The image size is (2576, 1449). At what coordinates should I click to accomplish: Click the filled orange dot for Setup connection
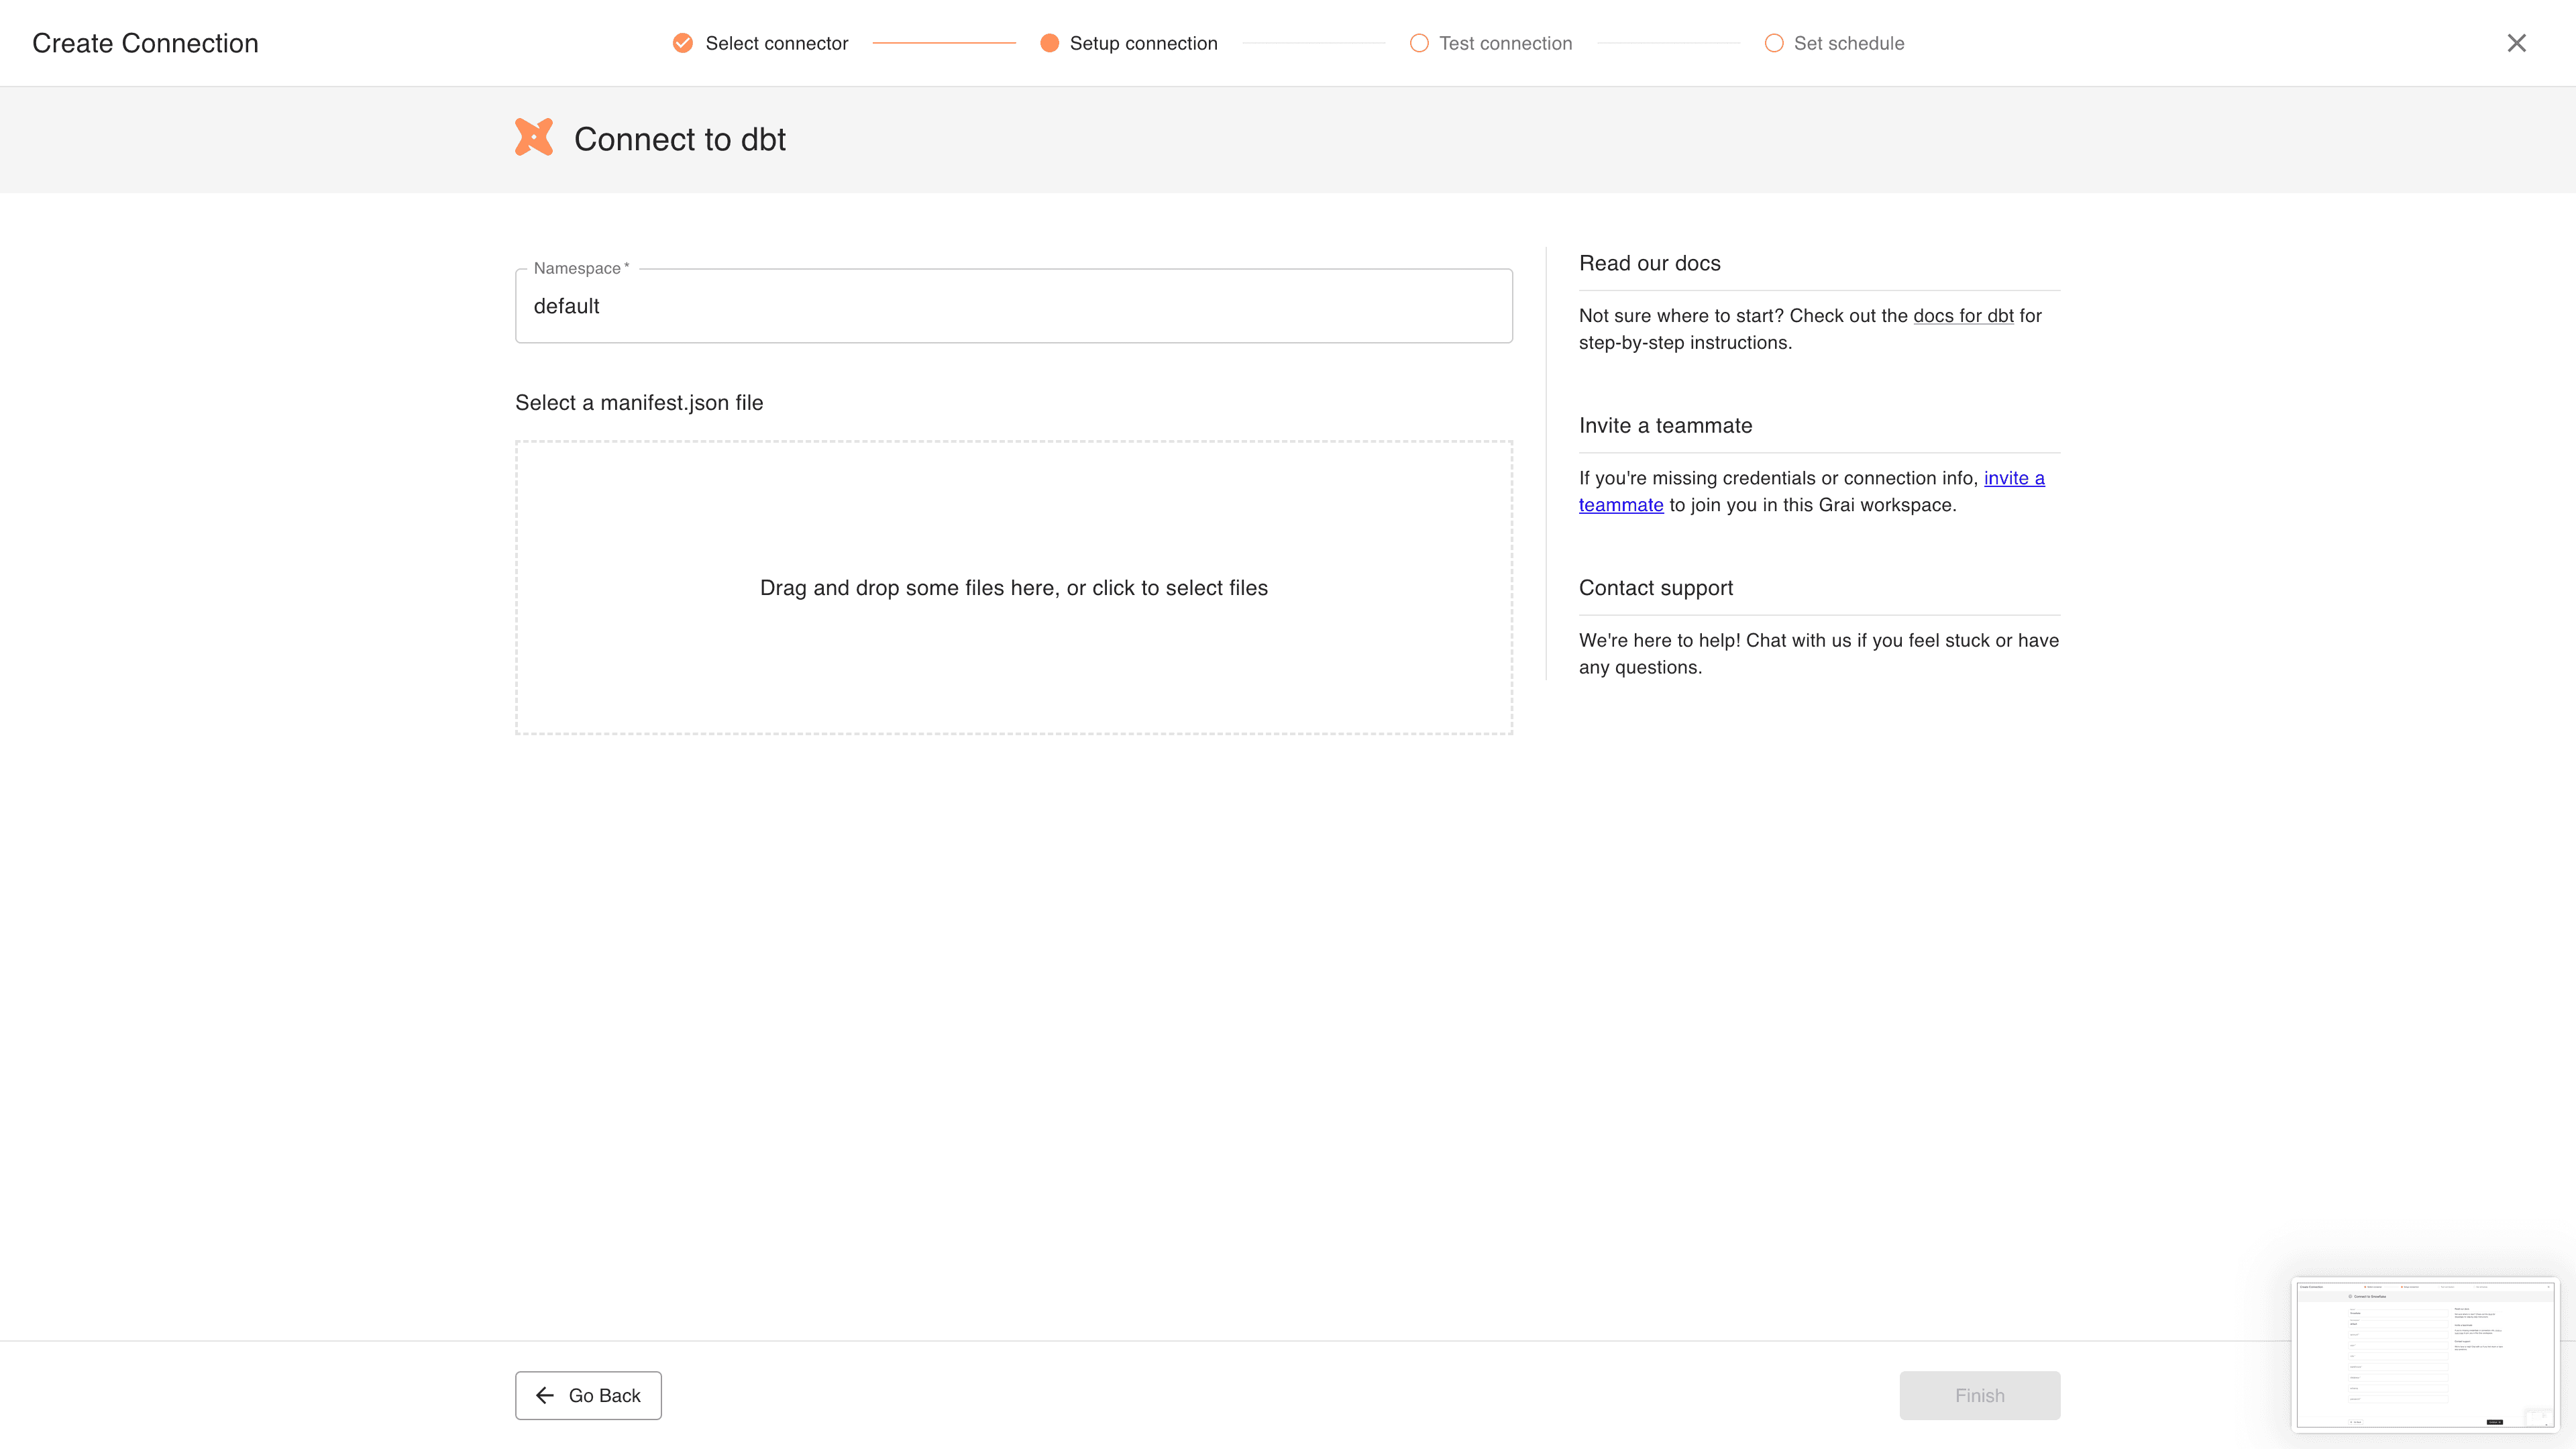[1049, 43]
